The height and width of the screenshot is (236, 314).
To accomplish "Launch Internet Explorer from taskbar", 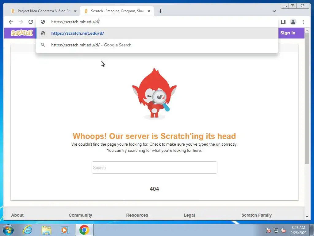I will point(27,230).
